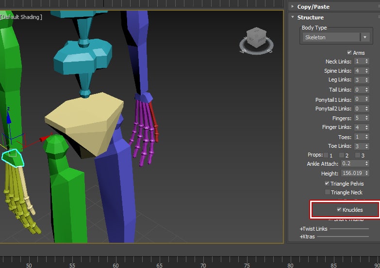Collapse the Structure rollout
The width and height of the screenshot is (380, 268).
[x=310, y=17]
